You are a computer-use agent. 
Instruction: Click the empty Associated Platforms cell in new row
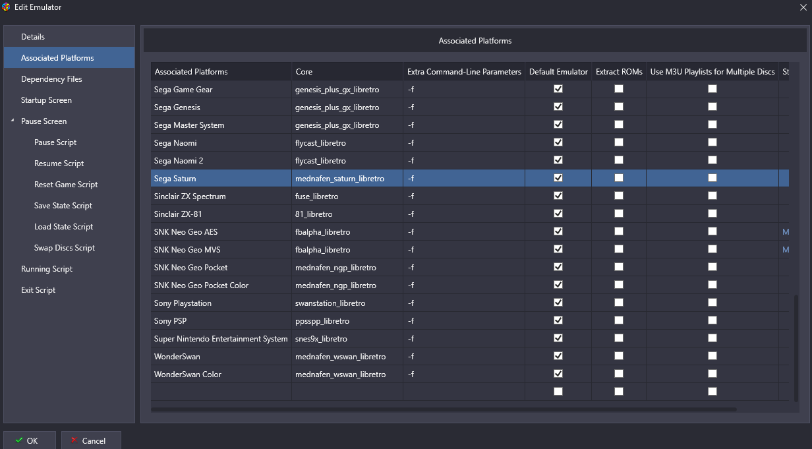click(221, 392)
